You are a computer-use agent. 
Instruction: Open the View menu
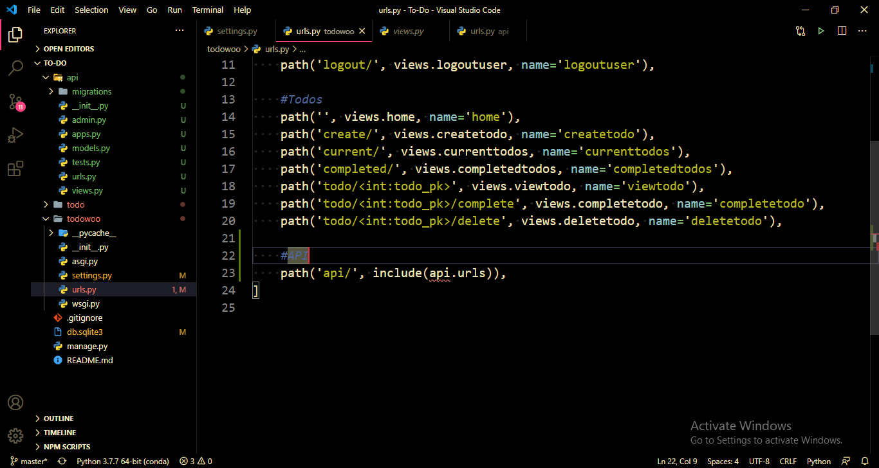127,10
